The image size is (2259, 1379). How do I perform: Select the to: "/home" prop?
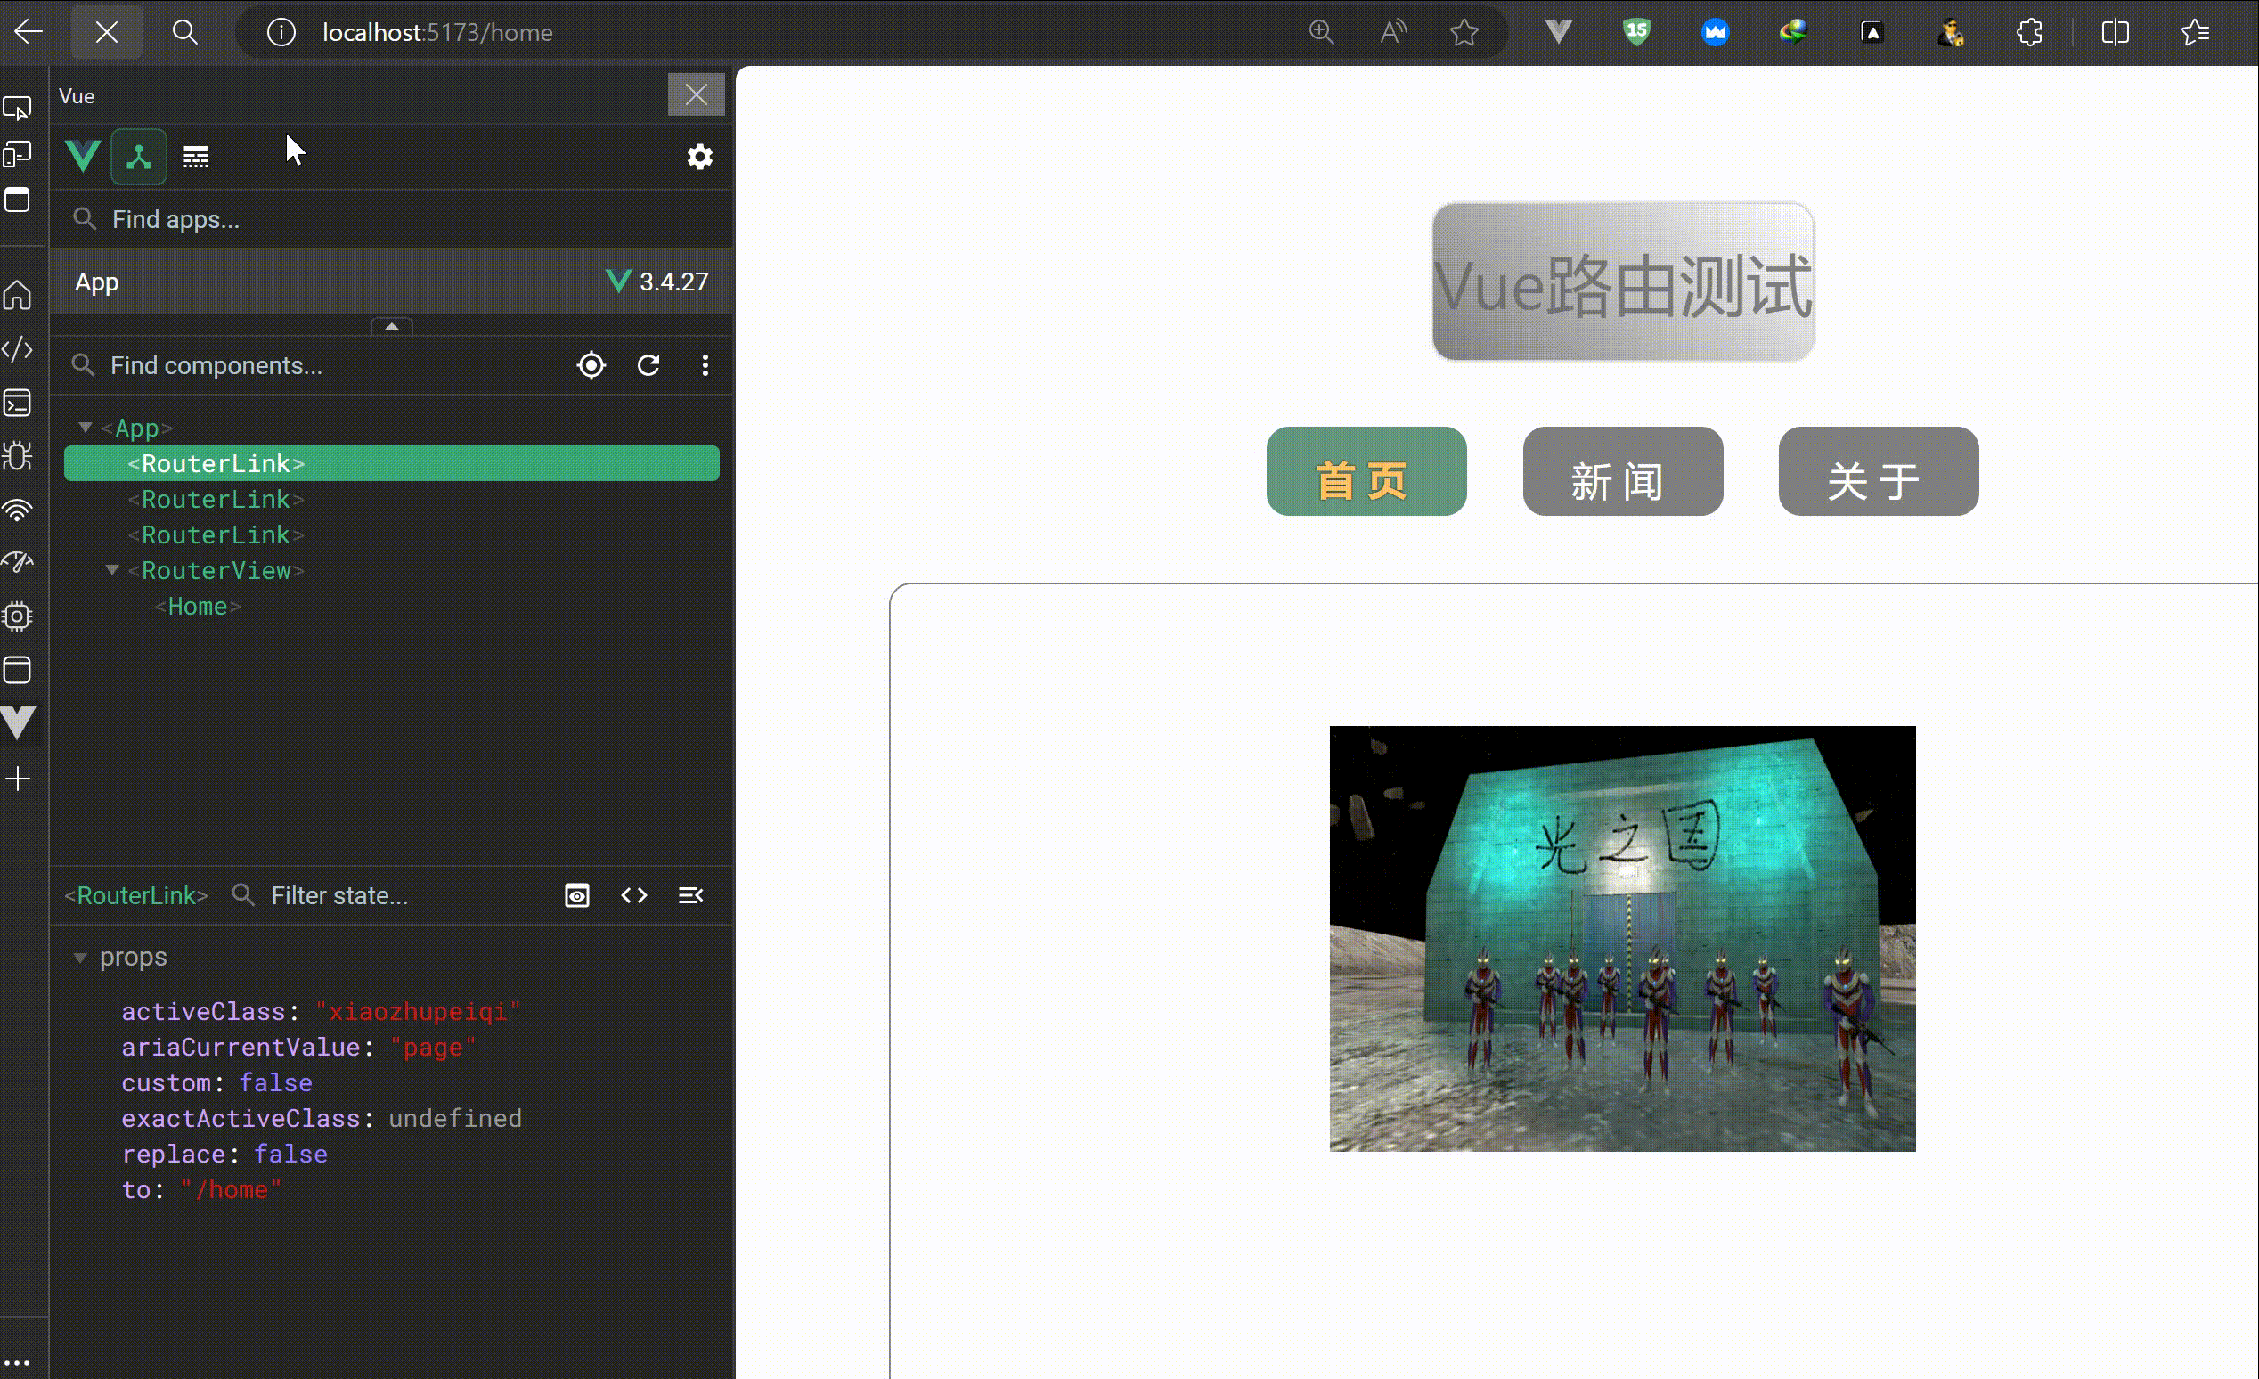point(201,1190)
